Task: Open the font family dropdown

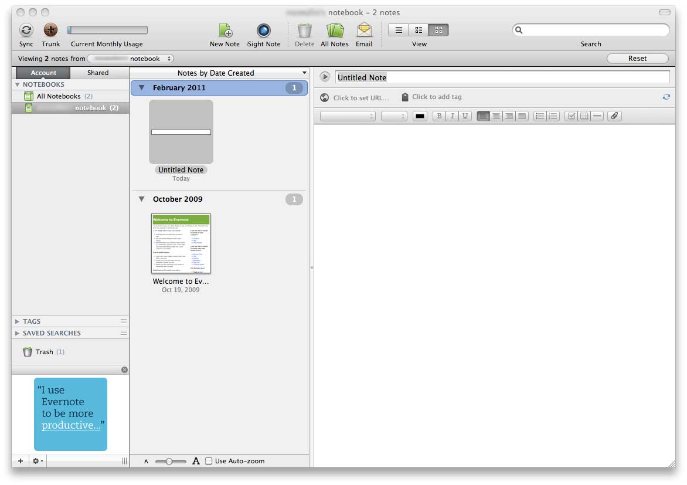Action: pyautogui.click(x=348, y=116)
